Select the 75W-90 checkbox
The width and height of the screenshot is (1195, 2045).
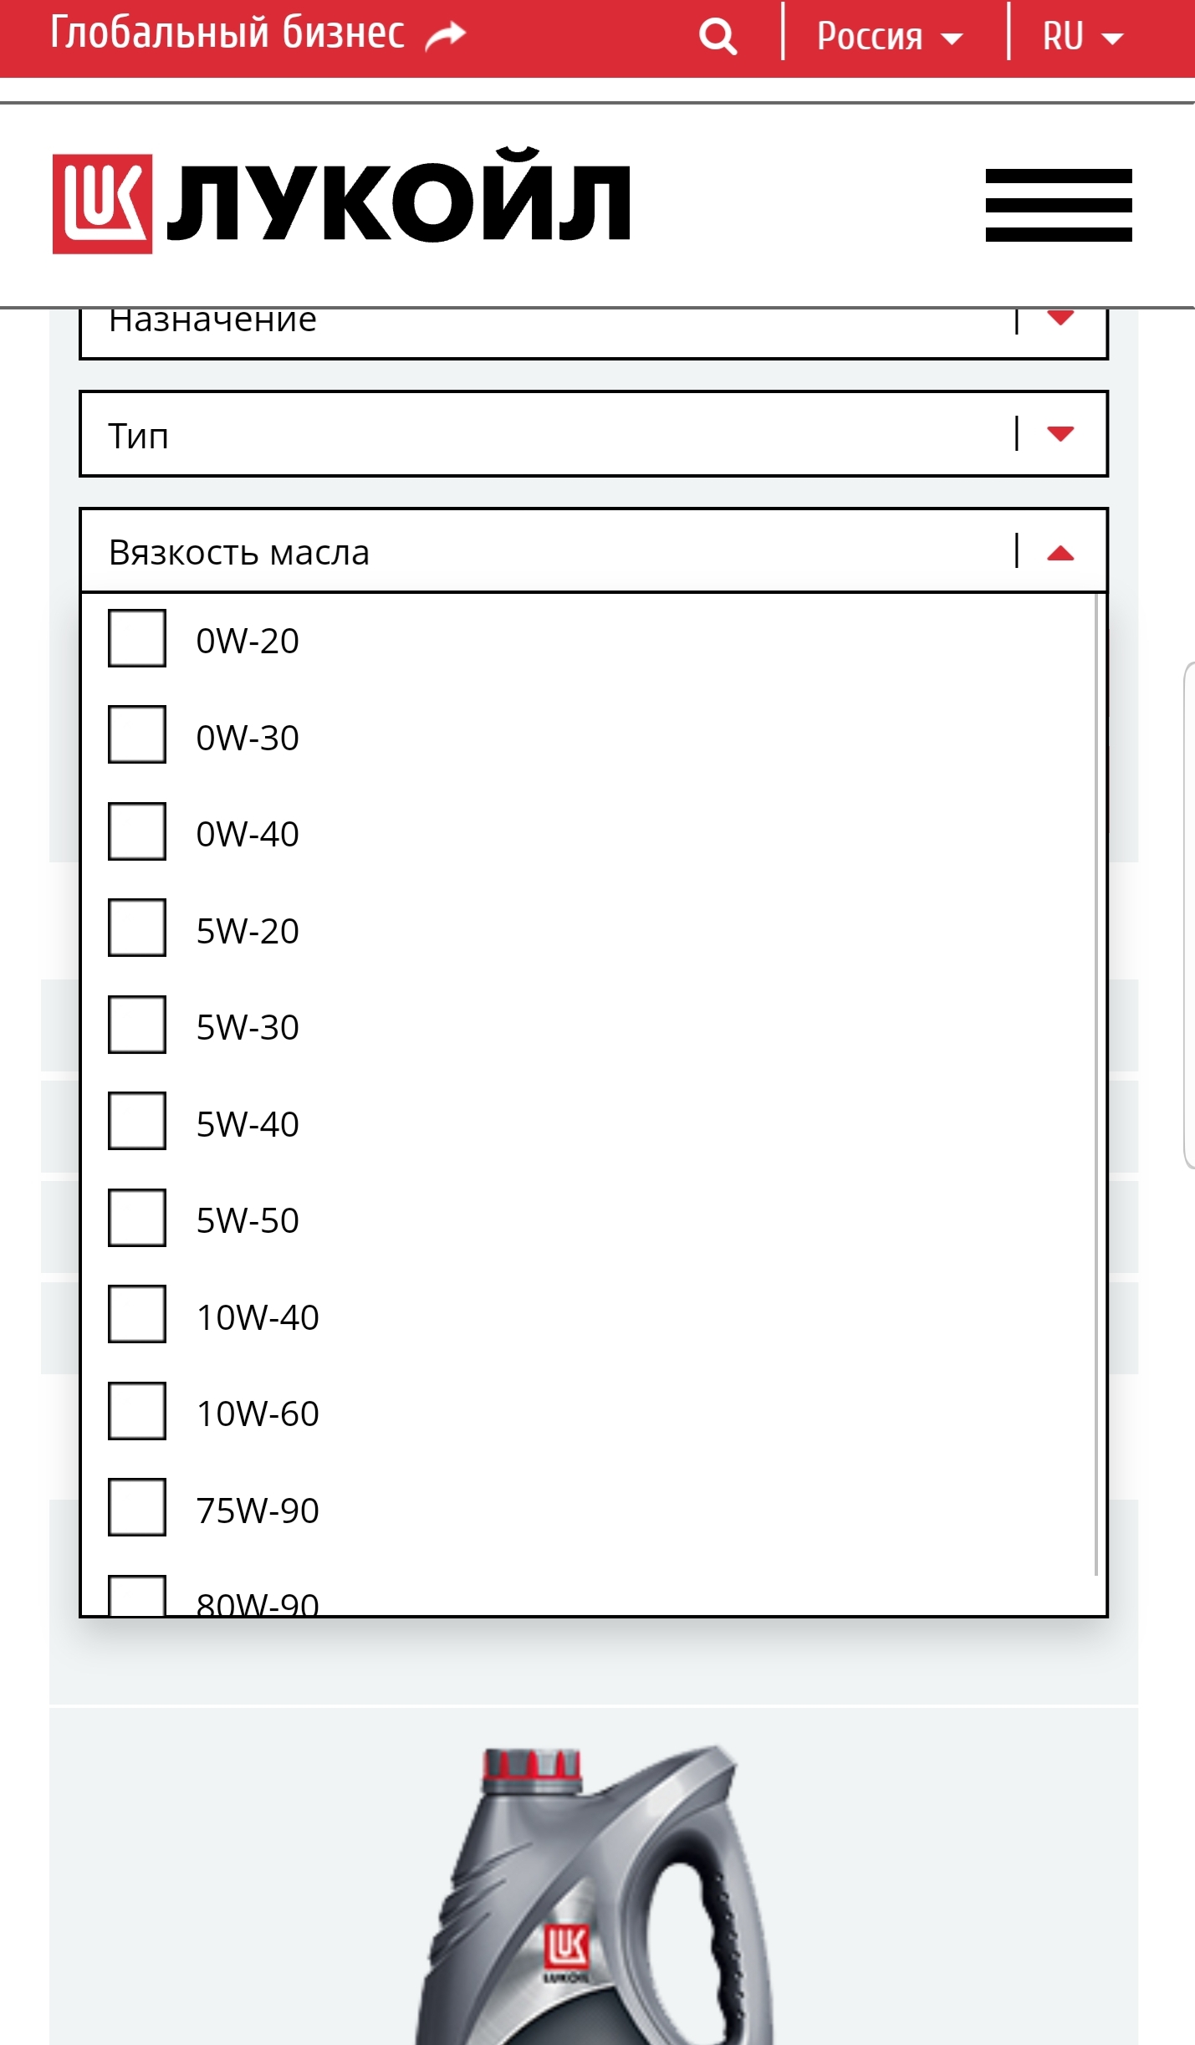[x=137, y=1508]
